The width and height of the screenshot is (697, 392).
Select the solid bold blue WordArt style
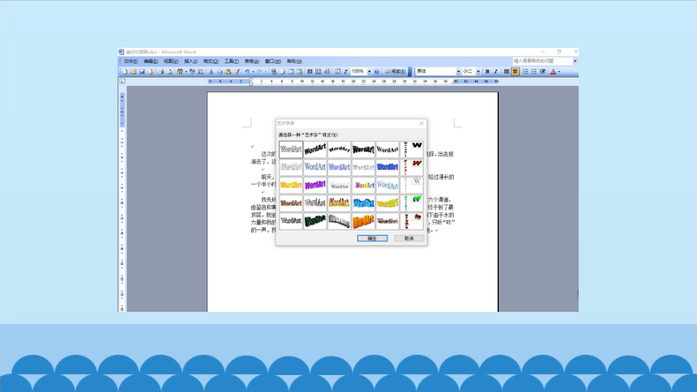tap(387, 168)
